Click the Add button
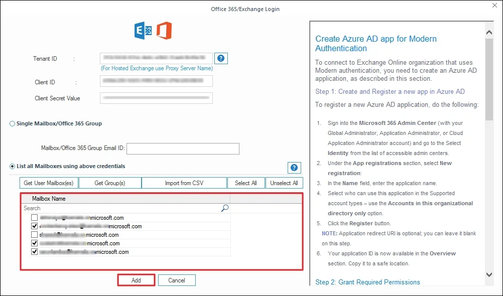The width and height of the screenshot is (503, 296). [x=136, y=280]
